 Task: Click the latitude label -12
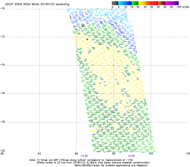click(2, 36)
